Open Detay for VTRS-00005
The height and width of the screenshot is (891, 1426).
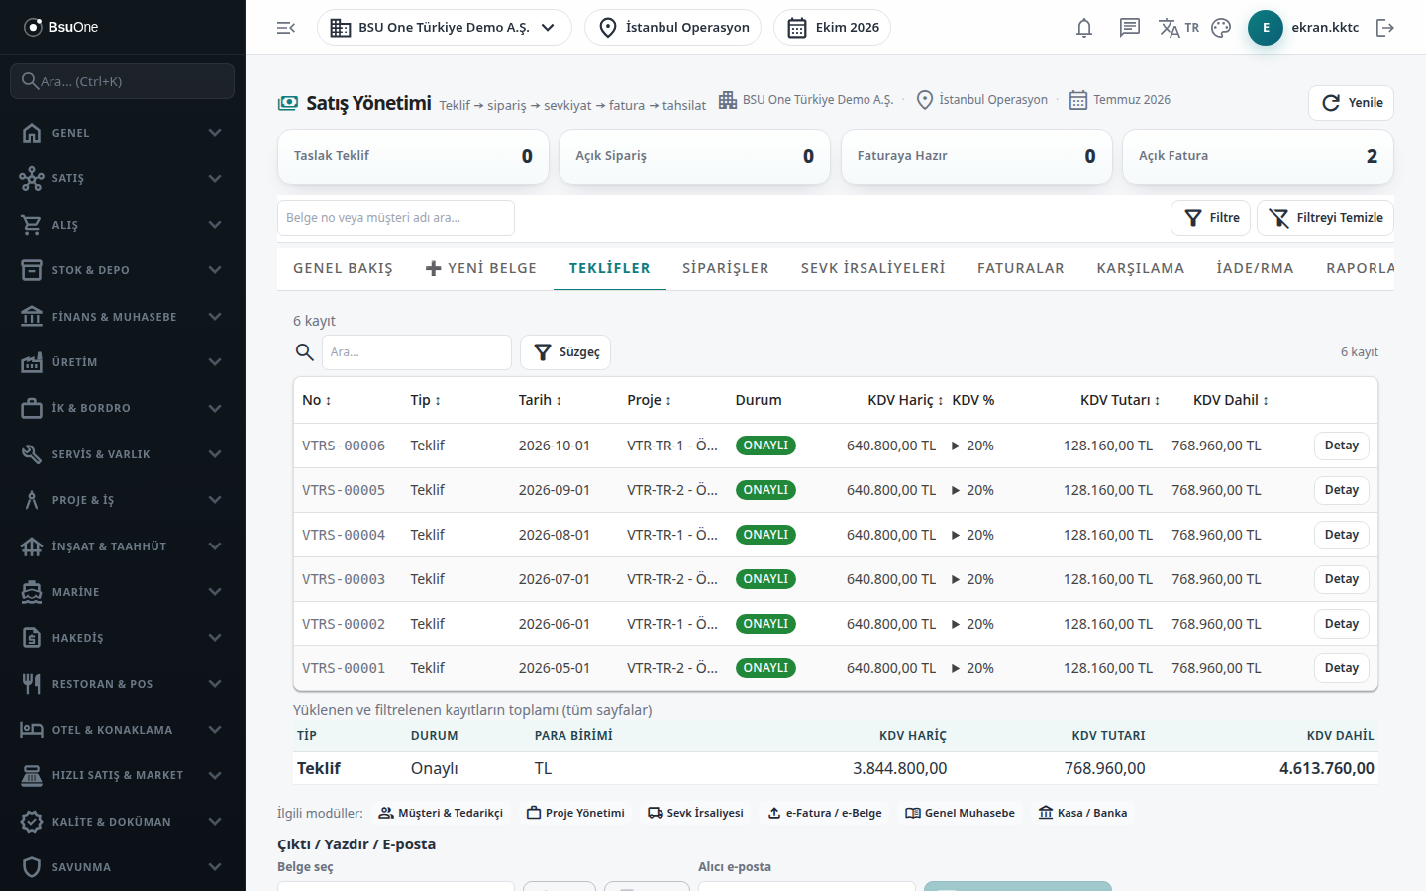(x=1342, y=490)
